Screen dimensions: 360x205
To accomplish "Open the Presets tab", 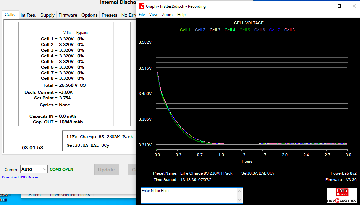I will point(109,15).
